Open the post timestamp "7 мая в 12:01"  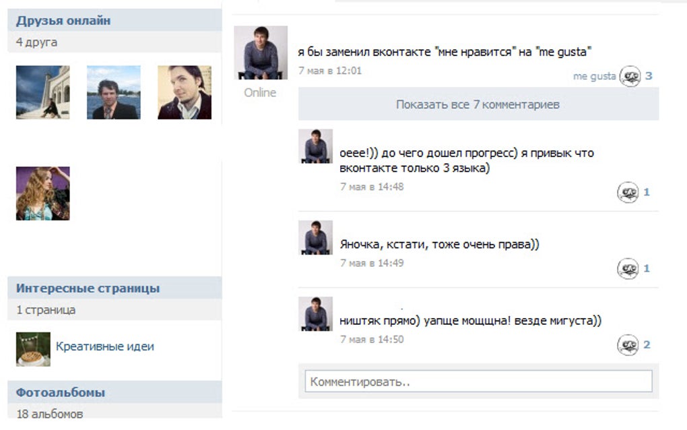(x=331, y=69)
